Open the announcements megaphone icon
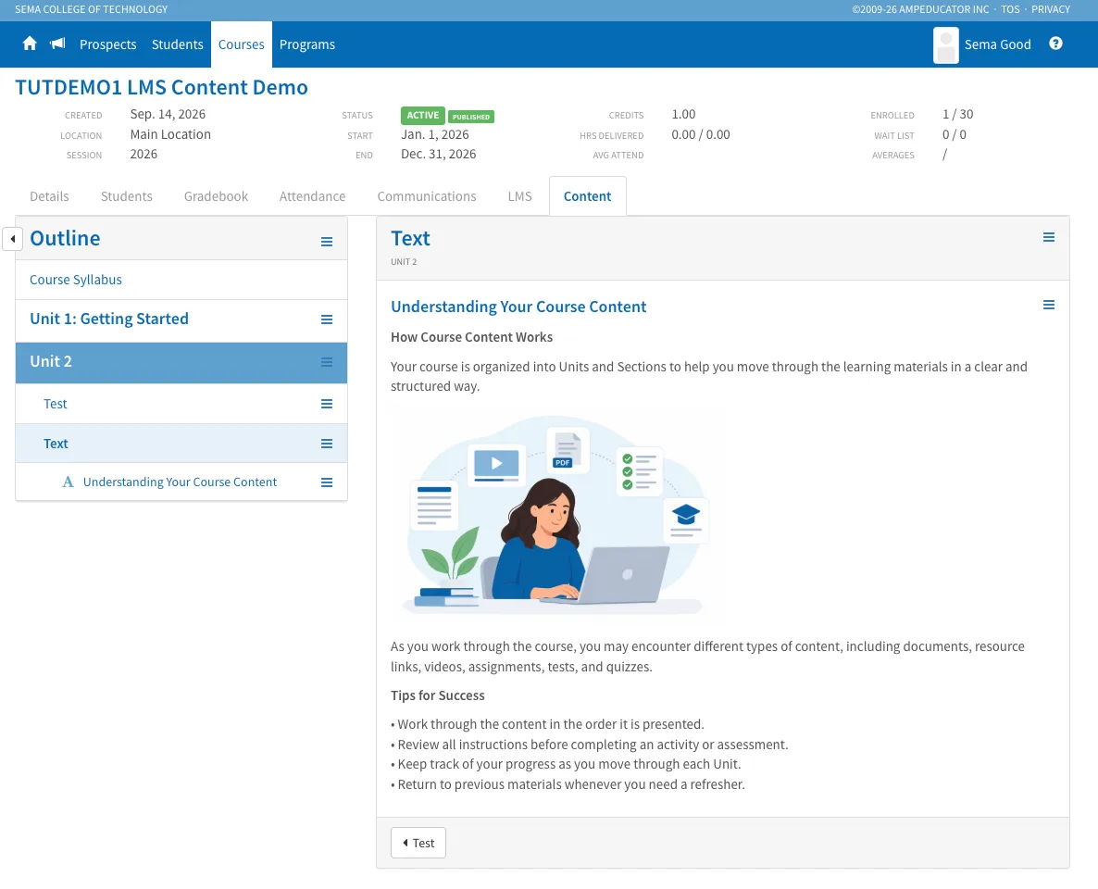The image size is (1098, 889). (57, 44)
